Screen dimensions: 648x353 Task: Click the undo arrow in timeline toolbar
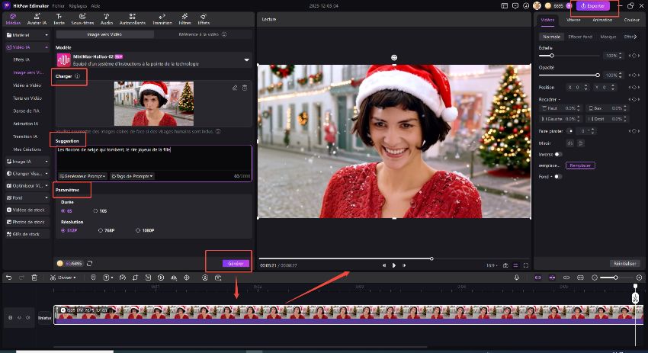coord(9,278)
